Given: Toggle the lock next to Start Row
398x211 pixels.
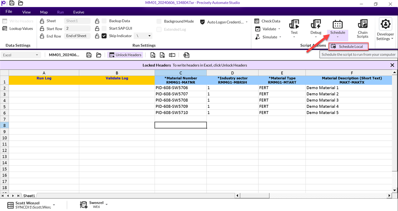Looking at the screenshot, I should 42,29.
